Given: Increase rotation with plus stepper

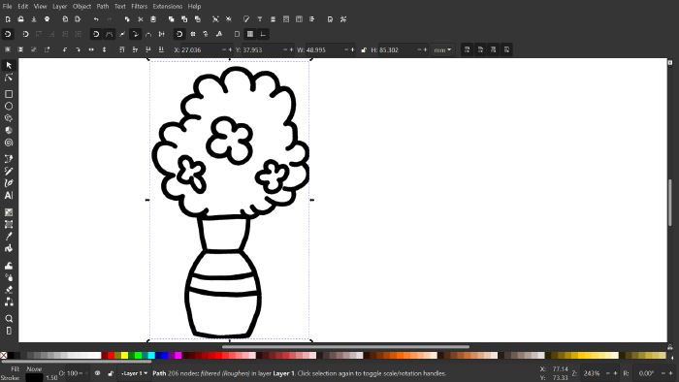Looking at the screenshot, I should (x=670, y=373).
